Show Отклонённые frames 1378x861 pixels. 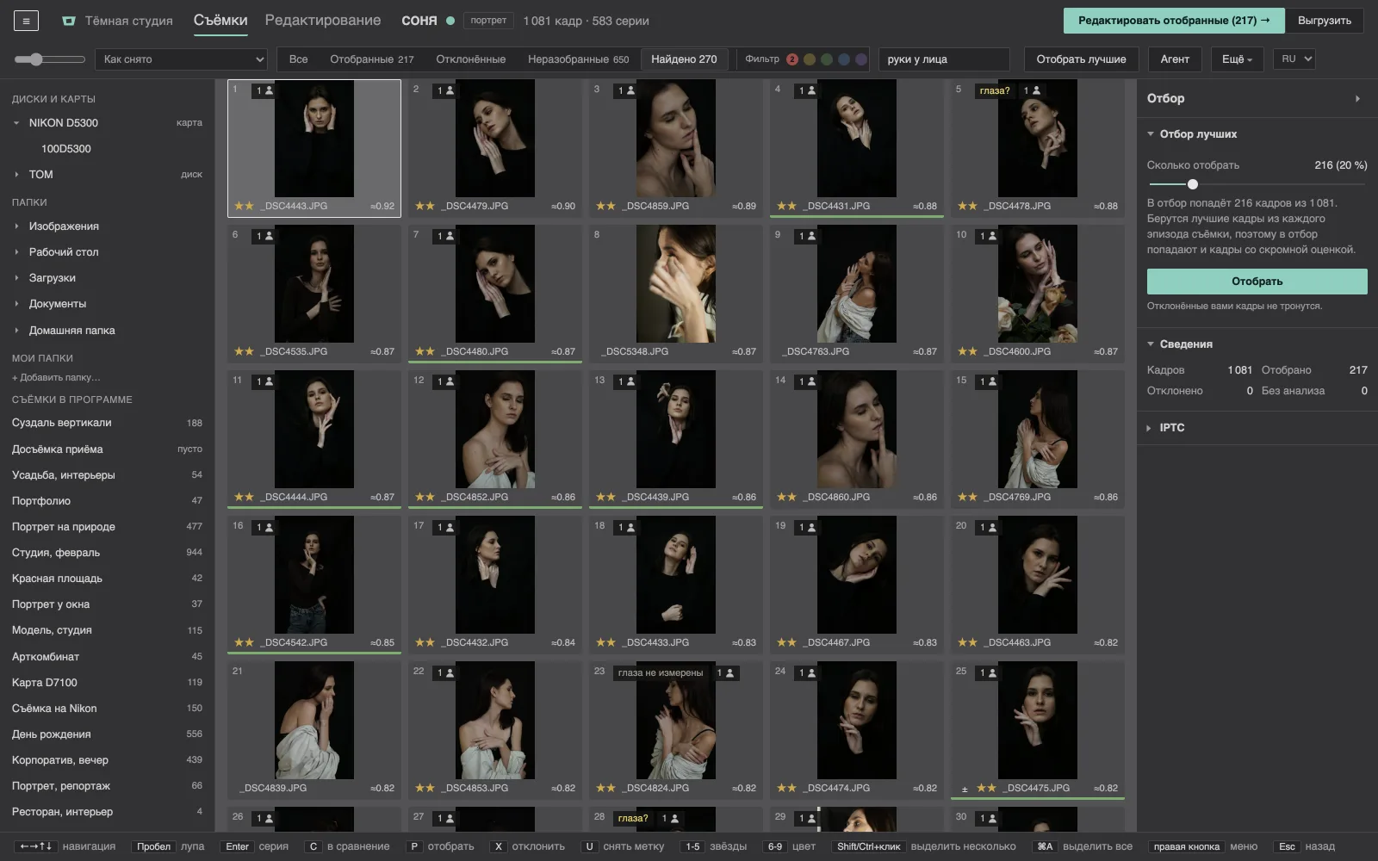[471, 59]
